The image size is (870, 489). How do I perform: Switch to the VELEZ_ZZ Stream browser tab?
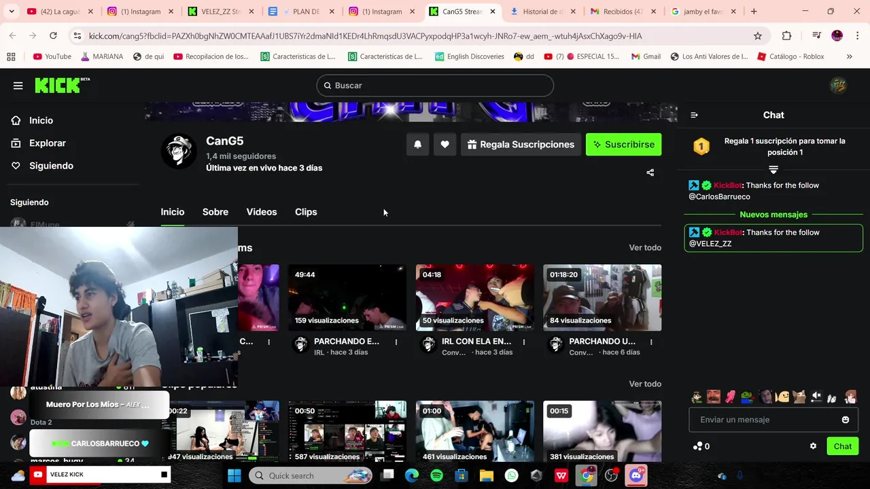[x=219, y=12]
